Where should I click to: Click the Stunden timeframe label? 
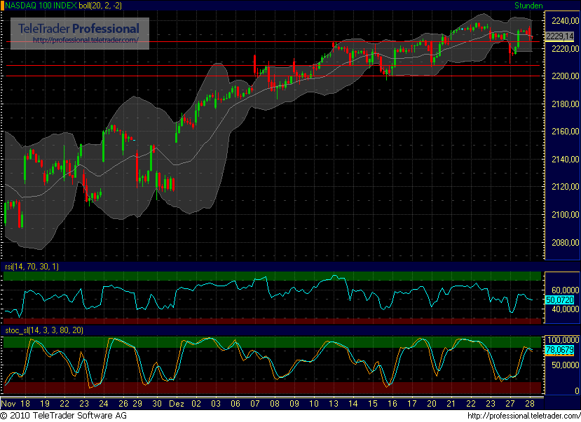click(528, 6)
